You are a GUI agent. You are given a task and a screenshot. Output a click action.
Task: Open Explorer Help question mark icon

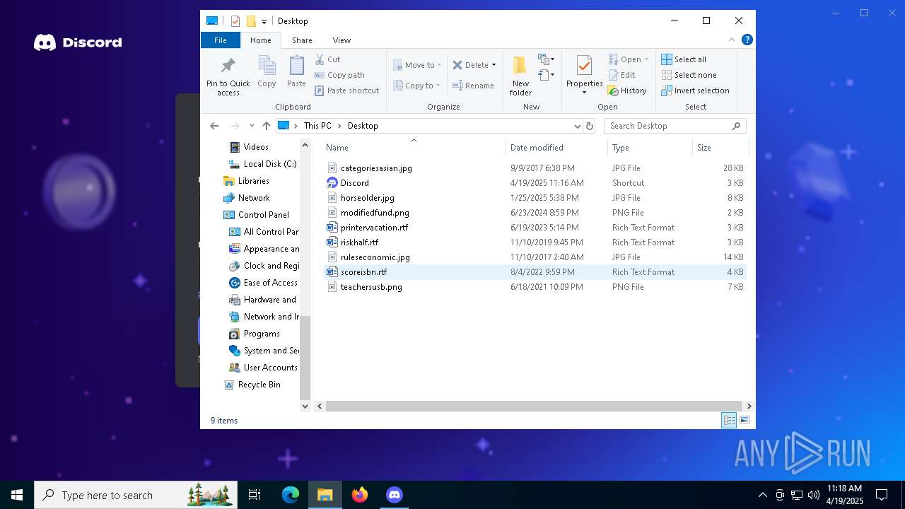point(747,40)
